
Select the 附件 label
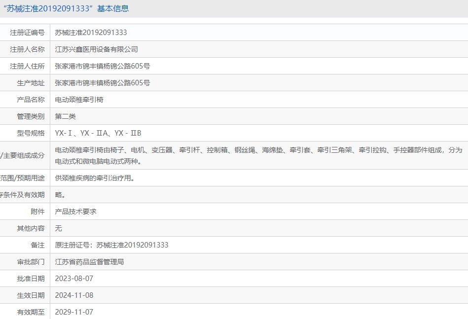[37, 212]
